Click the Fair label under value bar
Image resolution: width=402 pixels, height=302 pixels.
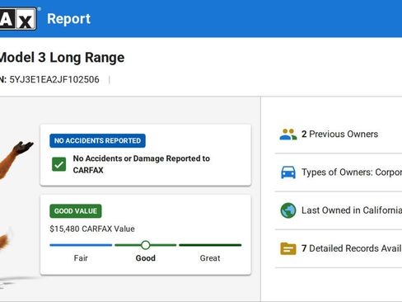pos(81,258)
